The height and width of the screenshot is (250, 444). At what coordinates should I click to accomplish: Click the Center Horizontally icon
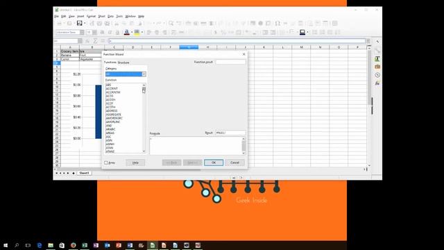click(157, 33)
